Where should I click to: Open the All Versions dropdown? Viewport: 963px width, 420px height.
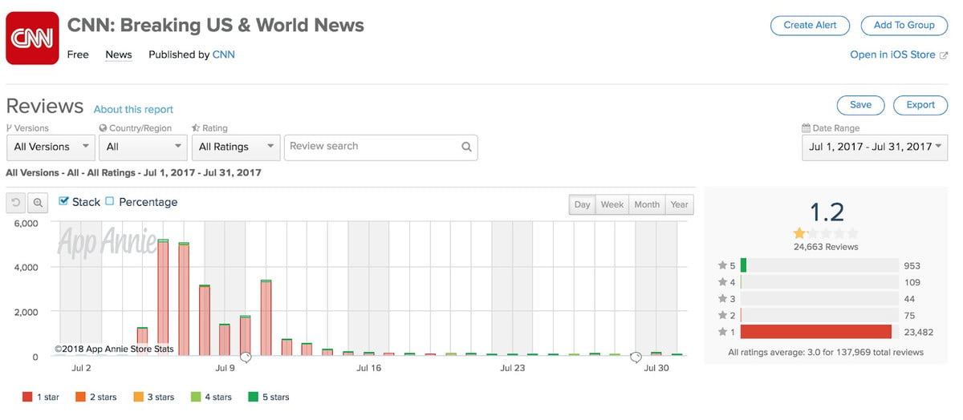(x=50, y=147)
